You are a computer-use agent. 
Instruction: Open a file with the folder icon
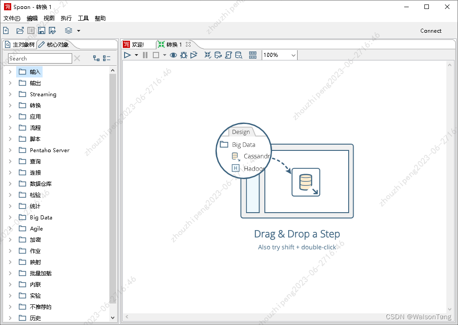pos(20,30)
